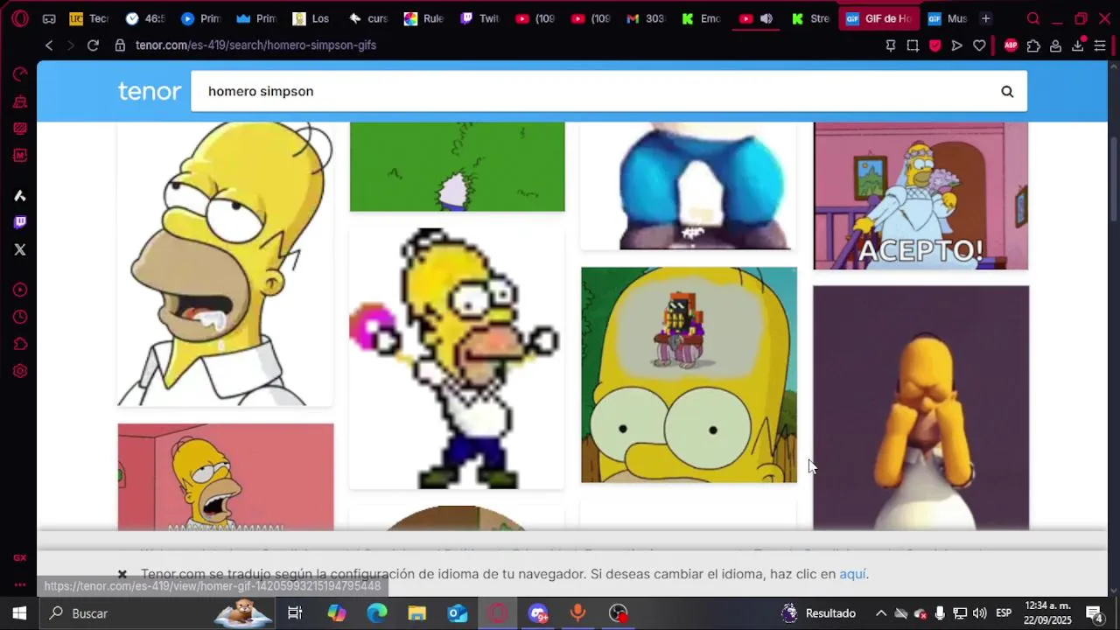Switch to the 'Mus' tab
The height and width of the screenshot is (630, 1120).
948,18
